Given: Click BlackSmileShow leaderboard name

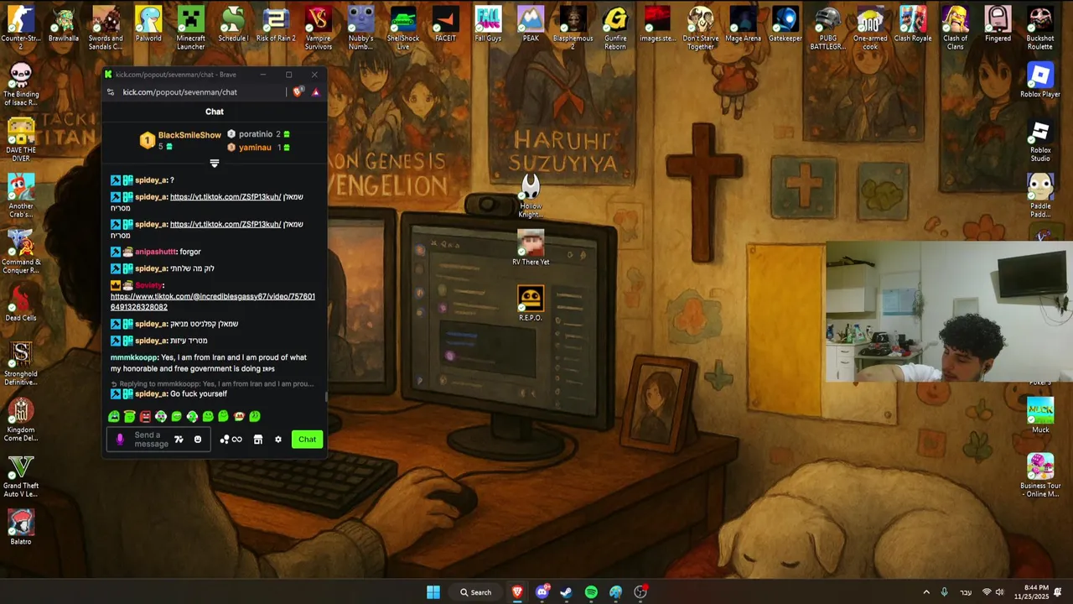Looking at the screenshot, I should (x=189, y=135).
